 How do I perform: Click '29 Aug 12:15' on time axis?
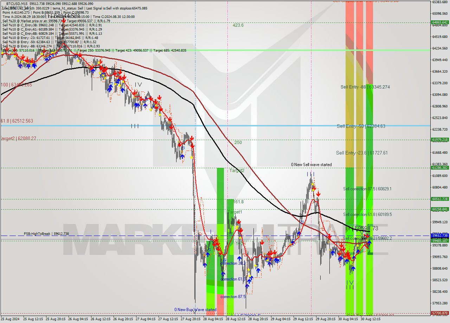pyautogui.click(x=304, y=319)
